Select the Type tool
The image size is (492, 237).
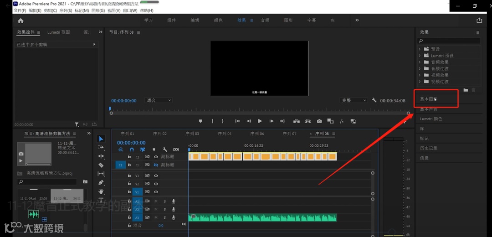click(x=101, y=200)
